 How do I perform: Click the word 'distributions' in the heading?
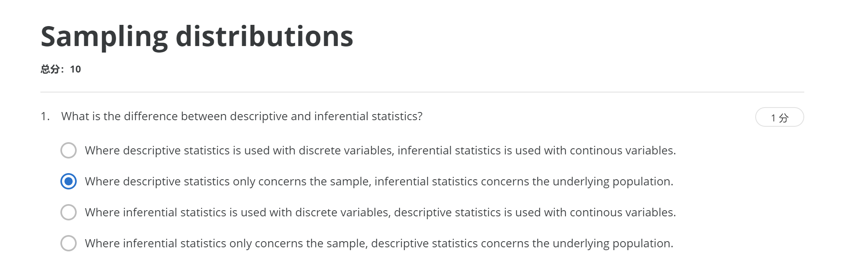pos(264,37)
